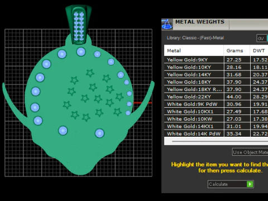Screen dimensions: 268x201
Task: Select the Yellow Gold:9KY row
Action: [x=216, y=60]
